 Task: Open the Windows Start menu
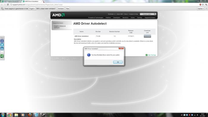coord(3,115)
